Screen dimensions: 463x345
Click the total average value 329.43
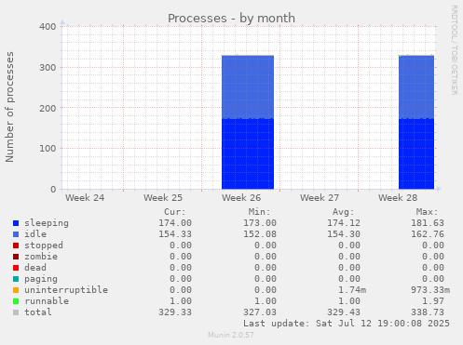[344, 312]
